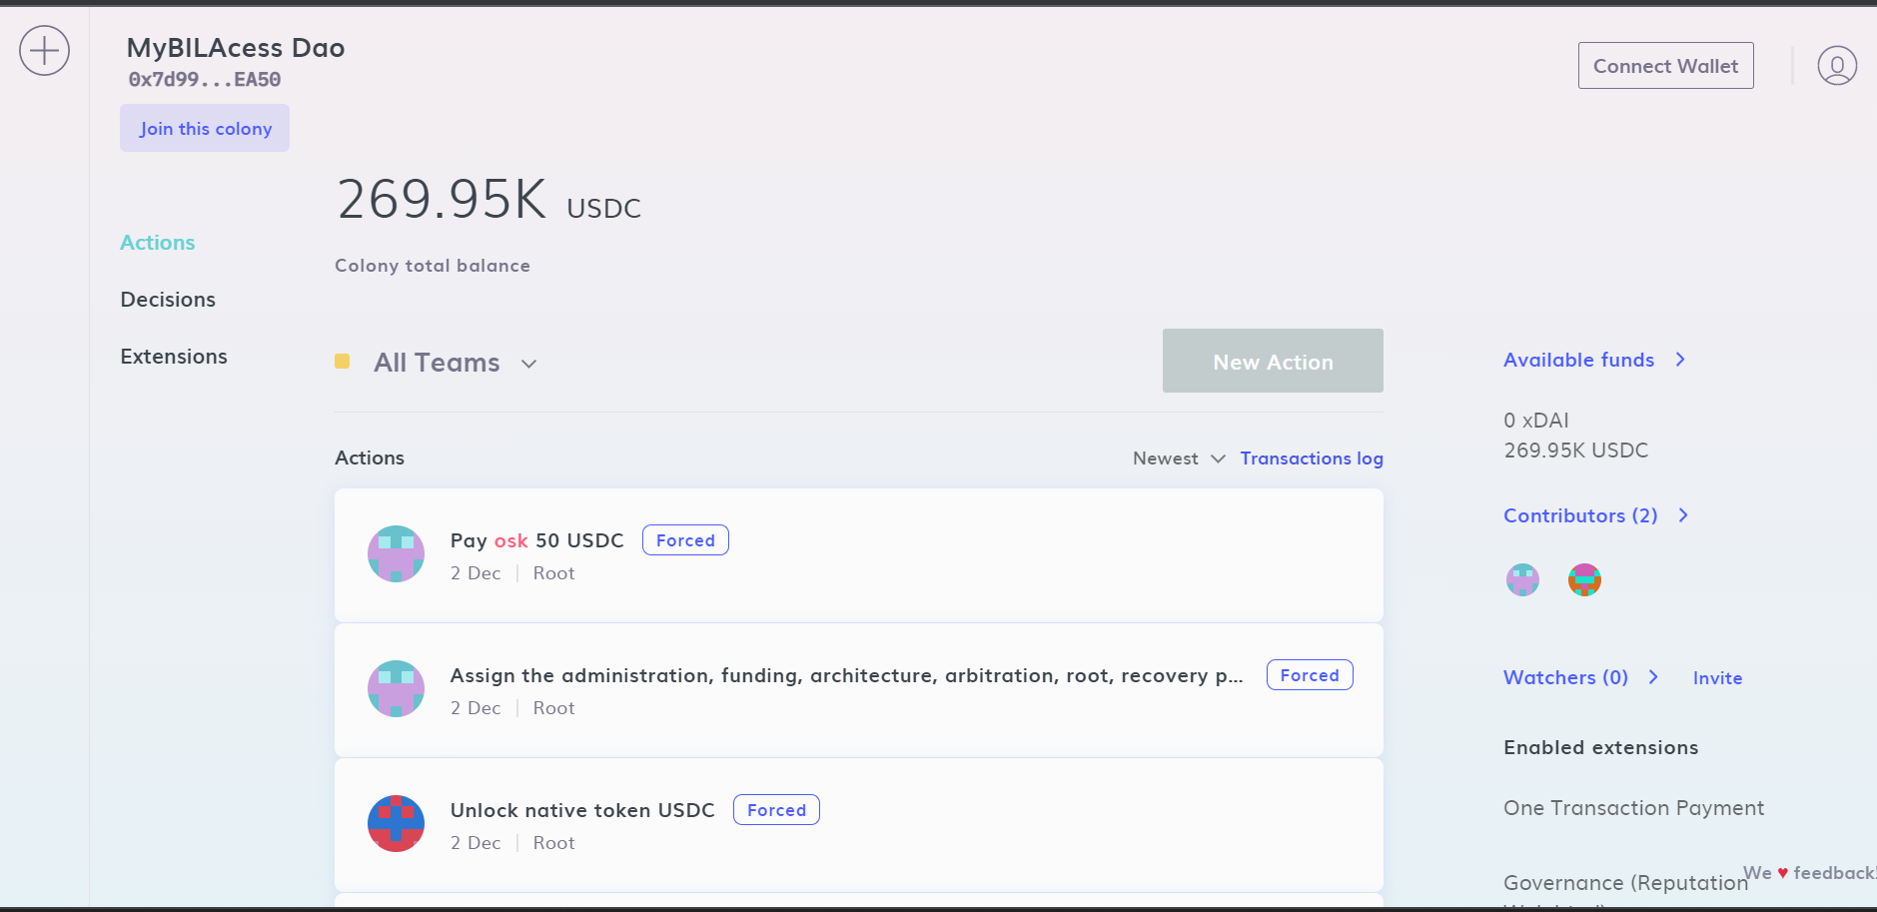The image size is (1877, 912).
Task: Switch to the Actions section
Action: point(158,243)
